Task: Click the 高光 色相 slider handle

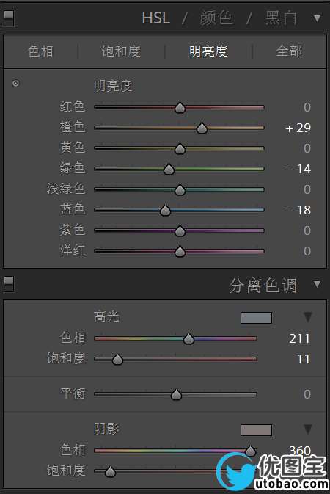Action: pyautogui.click(x=188, y=338)
